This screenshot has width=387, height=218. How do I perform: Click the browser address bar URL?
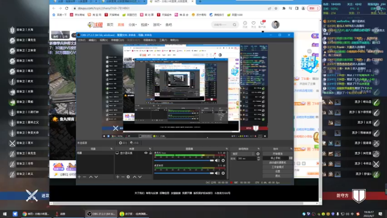click(x=104, y=8)
